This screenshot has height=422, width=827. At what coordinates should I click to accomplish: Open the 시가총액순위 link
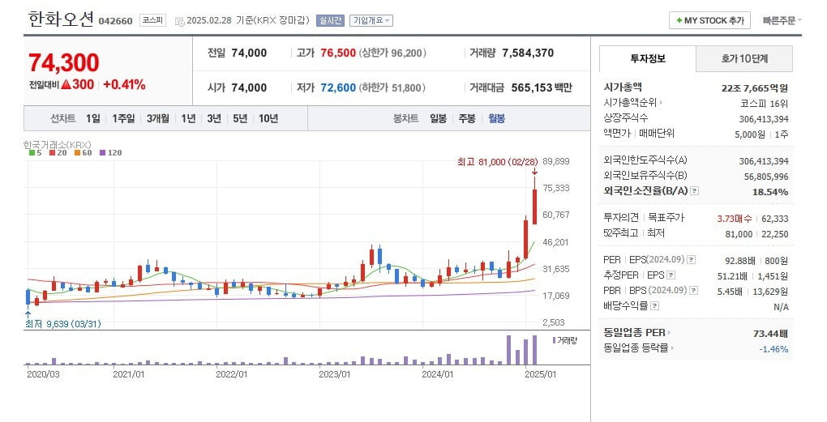click(x=632, y=103)
